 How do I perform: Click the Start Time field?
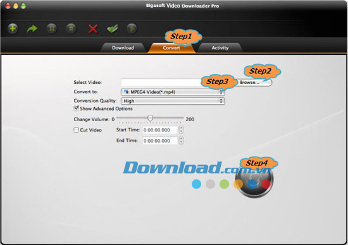coord(160,130)
